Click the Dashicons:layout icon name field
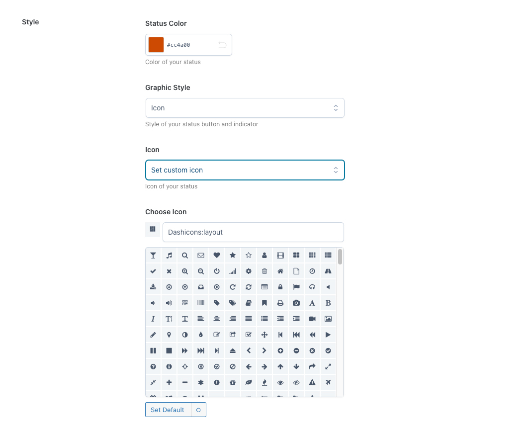The height and width of the screenshot is (431, 528). pyautogui.click(x=253, y=232)
